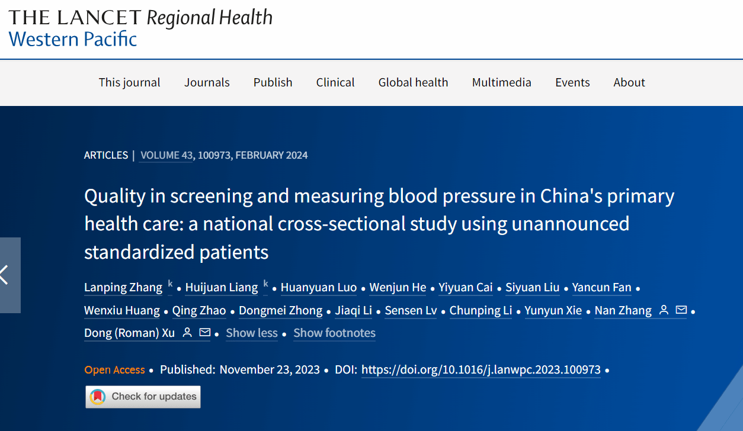Image resolution: width=743 pixels, height=431 pixels.
Task: Select the Clinical menu item
Action: pyautogui.click(x=335, y=82)
